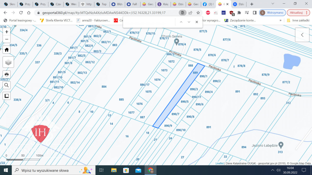312x175 pixels.
Task: Toggle the browser side panel
Action: tap(255, 13)
